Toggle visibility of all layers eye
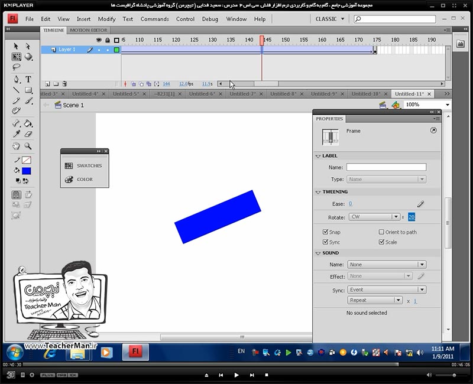This screenshot has height=384, width=473. tap(99, 40)
